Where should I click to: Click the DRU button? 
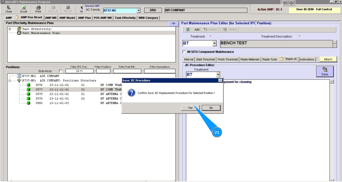(x=153, y=10)
